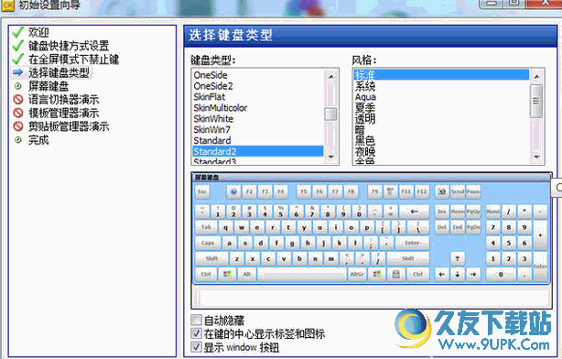Choose 系统 style
Screen dimensions: 562x359
click(441, 86)
